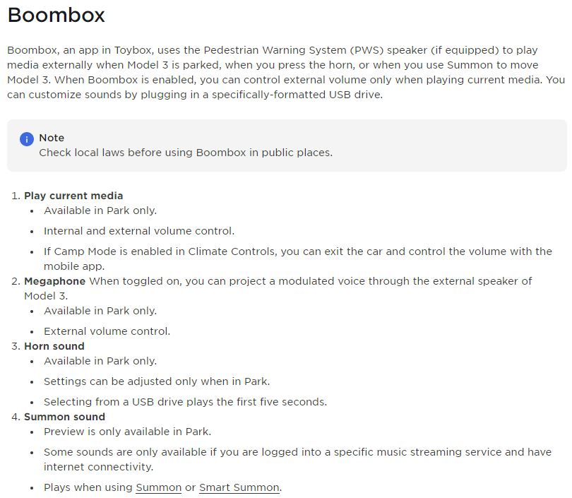Click the blue info icon in Note
Screen dimensions: 572x498
tap(27, 139)
